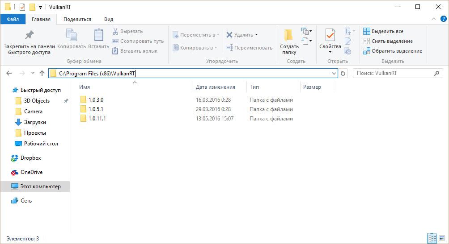This screenshot has height=244, width=449.
Task: Switch to the Главная ribbon tab
Action: pos(41,19)
